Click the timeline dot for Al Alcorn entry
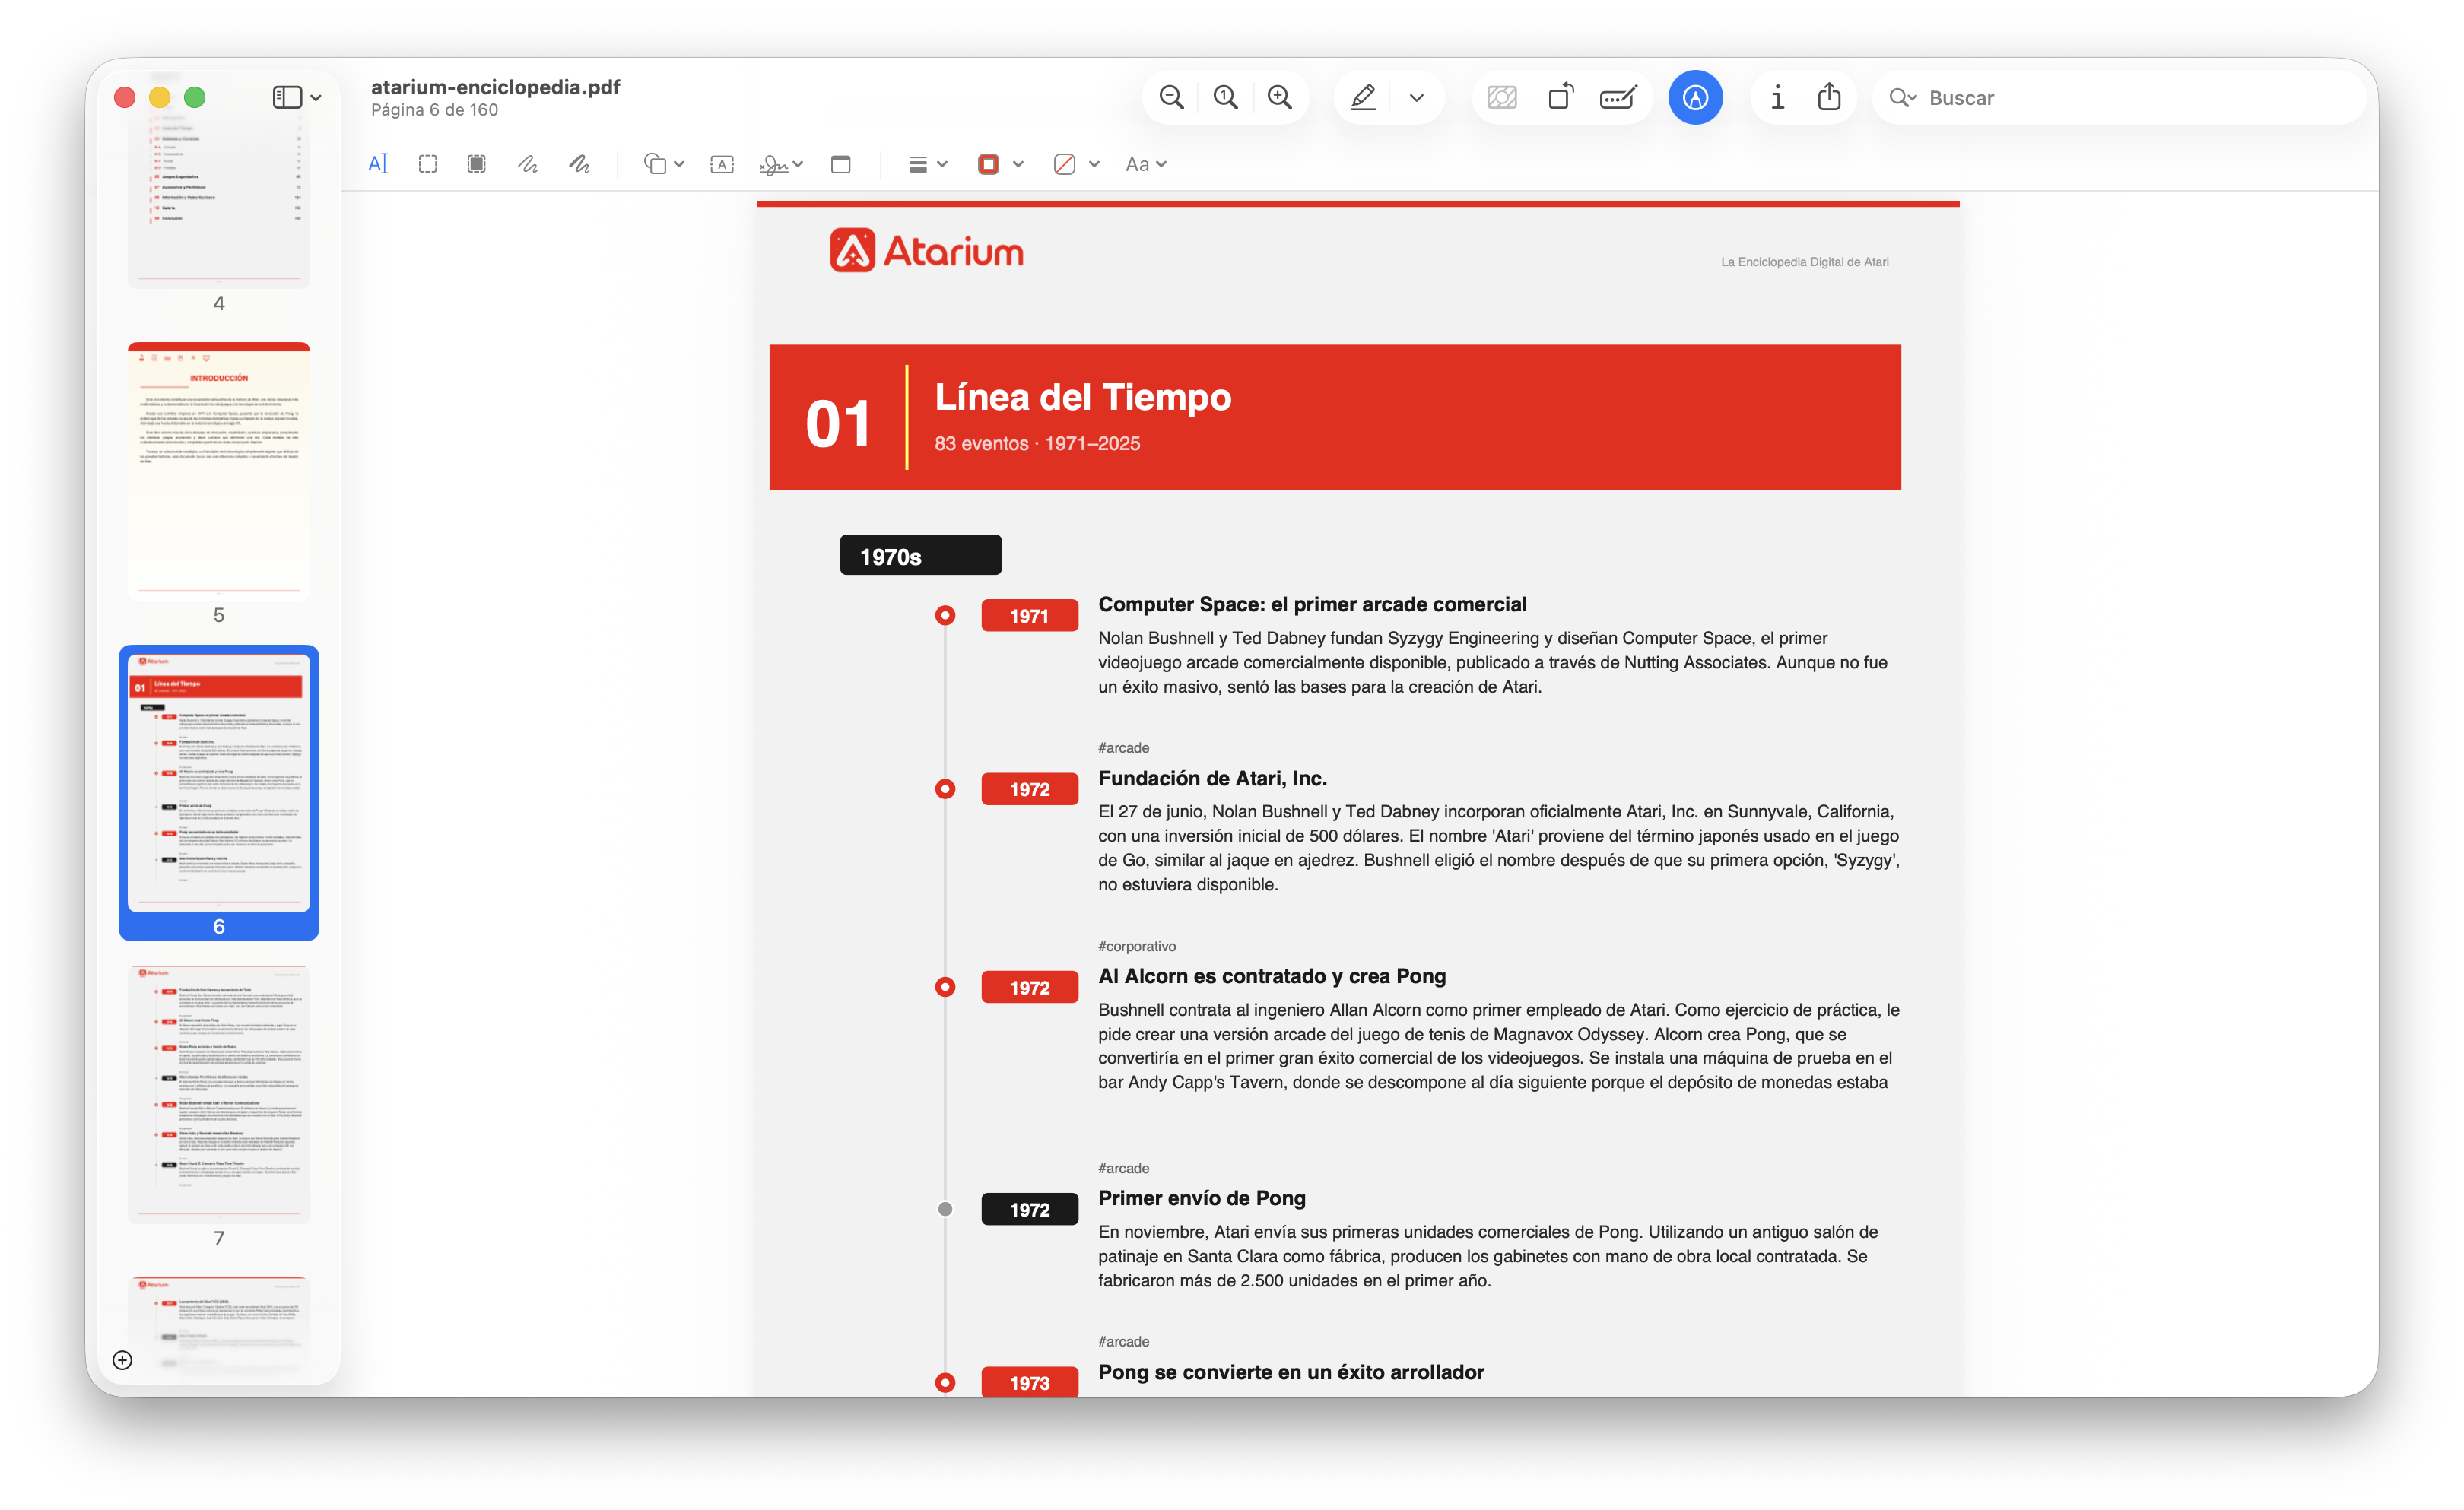 [x=945, y=987]
